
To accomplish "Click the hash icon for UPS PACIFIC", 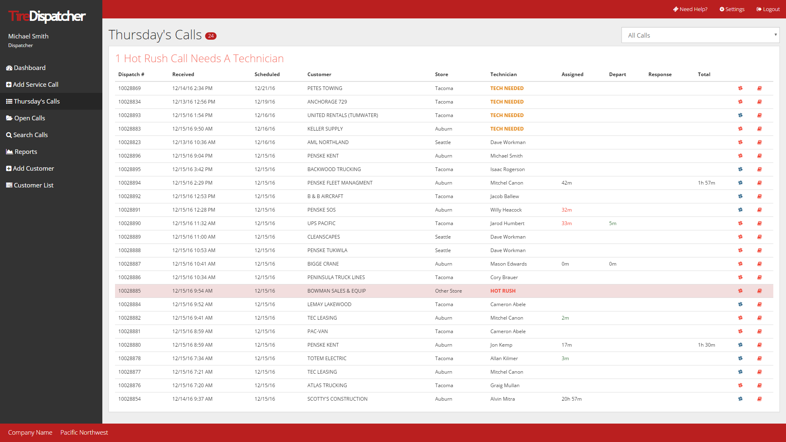I will tap(740, 223).
